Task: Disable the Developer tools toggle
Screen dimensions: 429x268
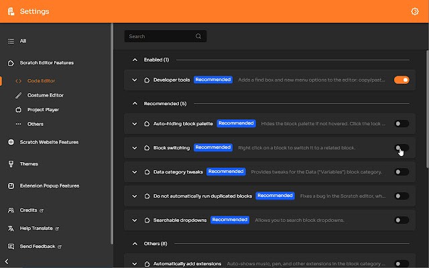Action: 402,80
